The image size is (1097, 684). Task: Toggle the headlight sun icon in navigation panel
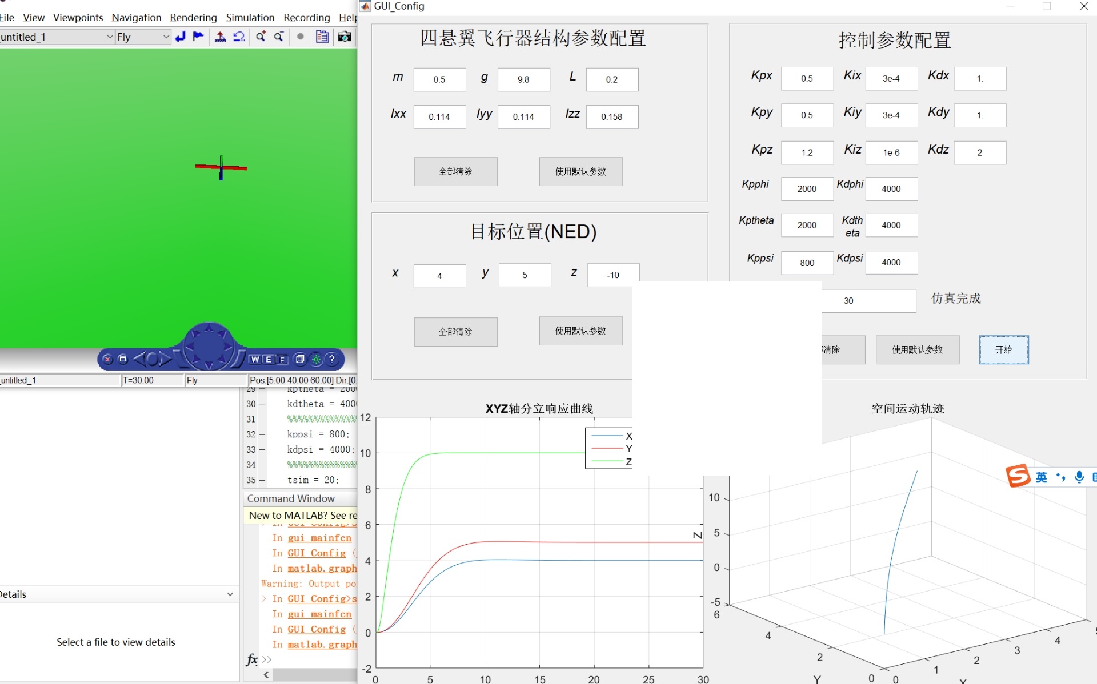coord(316,359)
